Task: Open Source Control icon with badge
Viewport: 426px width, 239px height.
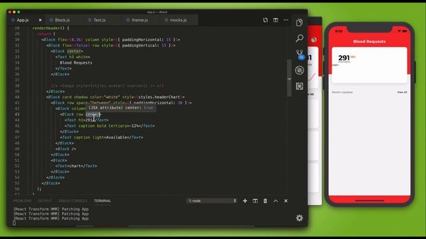Action: coord(300,54)
